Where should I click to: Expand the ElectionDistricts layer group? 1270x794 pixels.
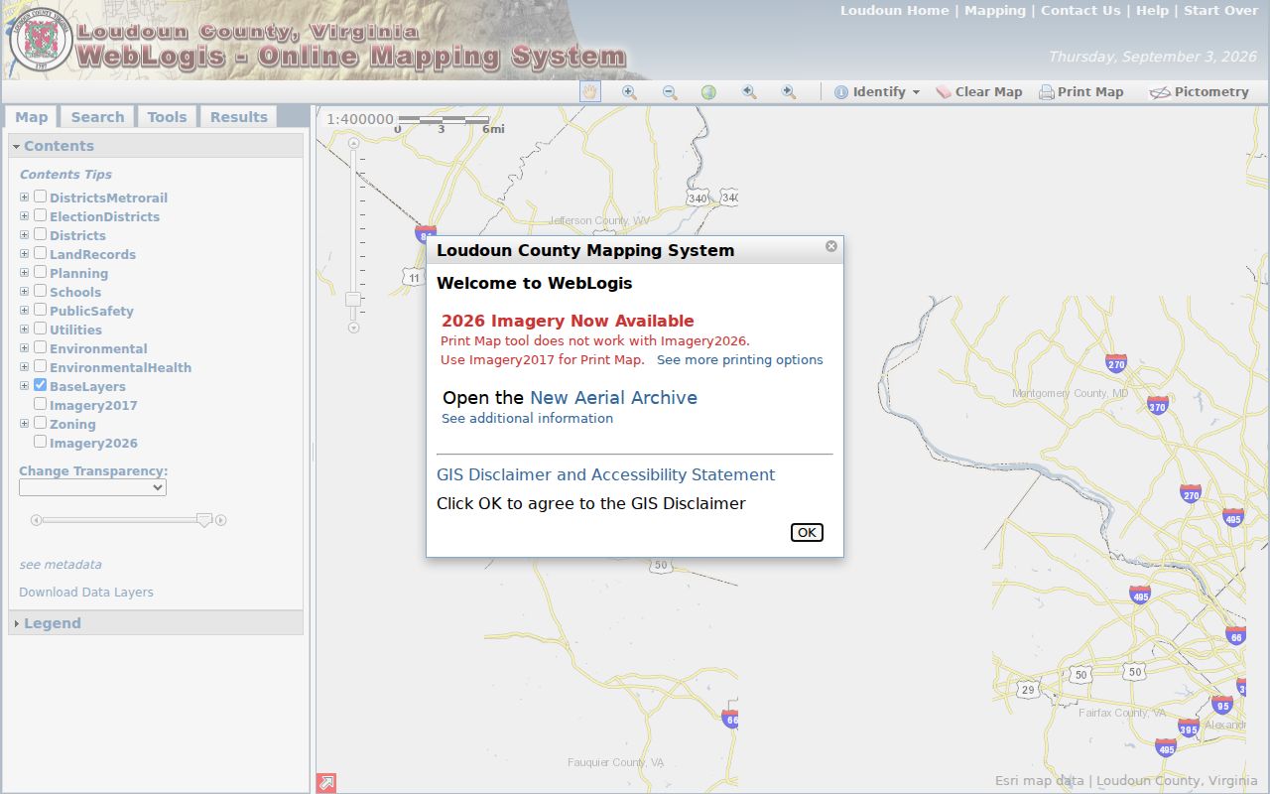point(25,216)
